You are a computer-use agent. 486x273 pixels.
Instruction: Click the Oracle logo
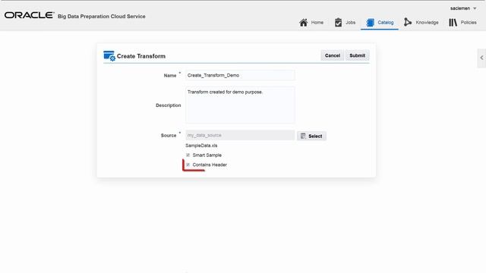tap(29, 15)
